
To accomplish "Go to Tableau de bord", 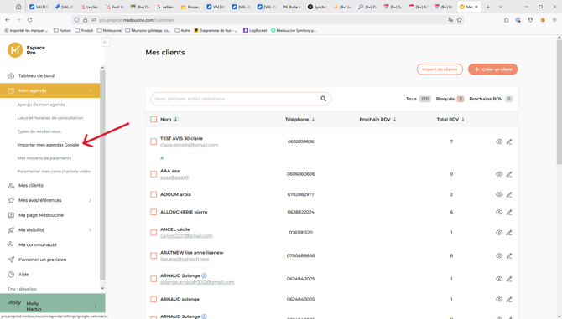I will 36,76.
